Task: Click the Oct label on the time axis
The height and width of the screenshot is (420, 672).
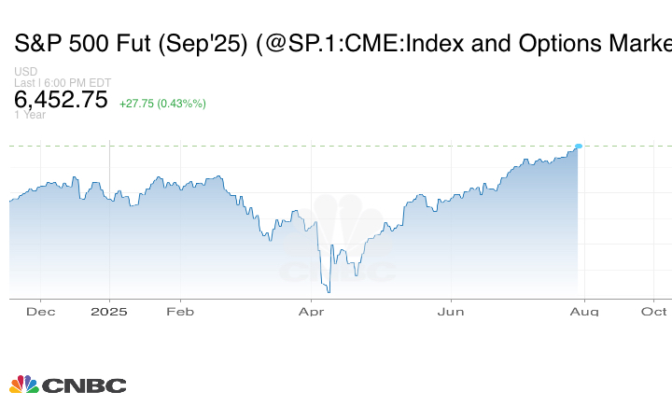Action: [x=653, y=311]
